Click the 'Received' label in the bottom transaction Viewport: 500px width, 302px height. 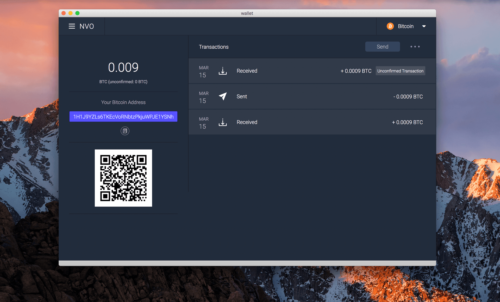coord(247,122)
